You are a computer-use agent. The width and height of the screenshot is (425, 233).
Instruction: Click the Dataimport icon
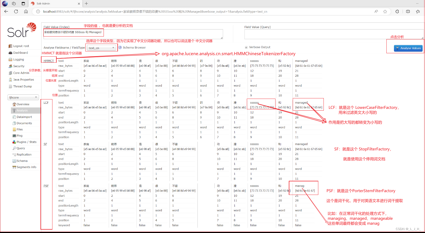coord(14,117)
